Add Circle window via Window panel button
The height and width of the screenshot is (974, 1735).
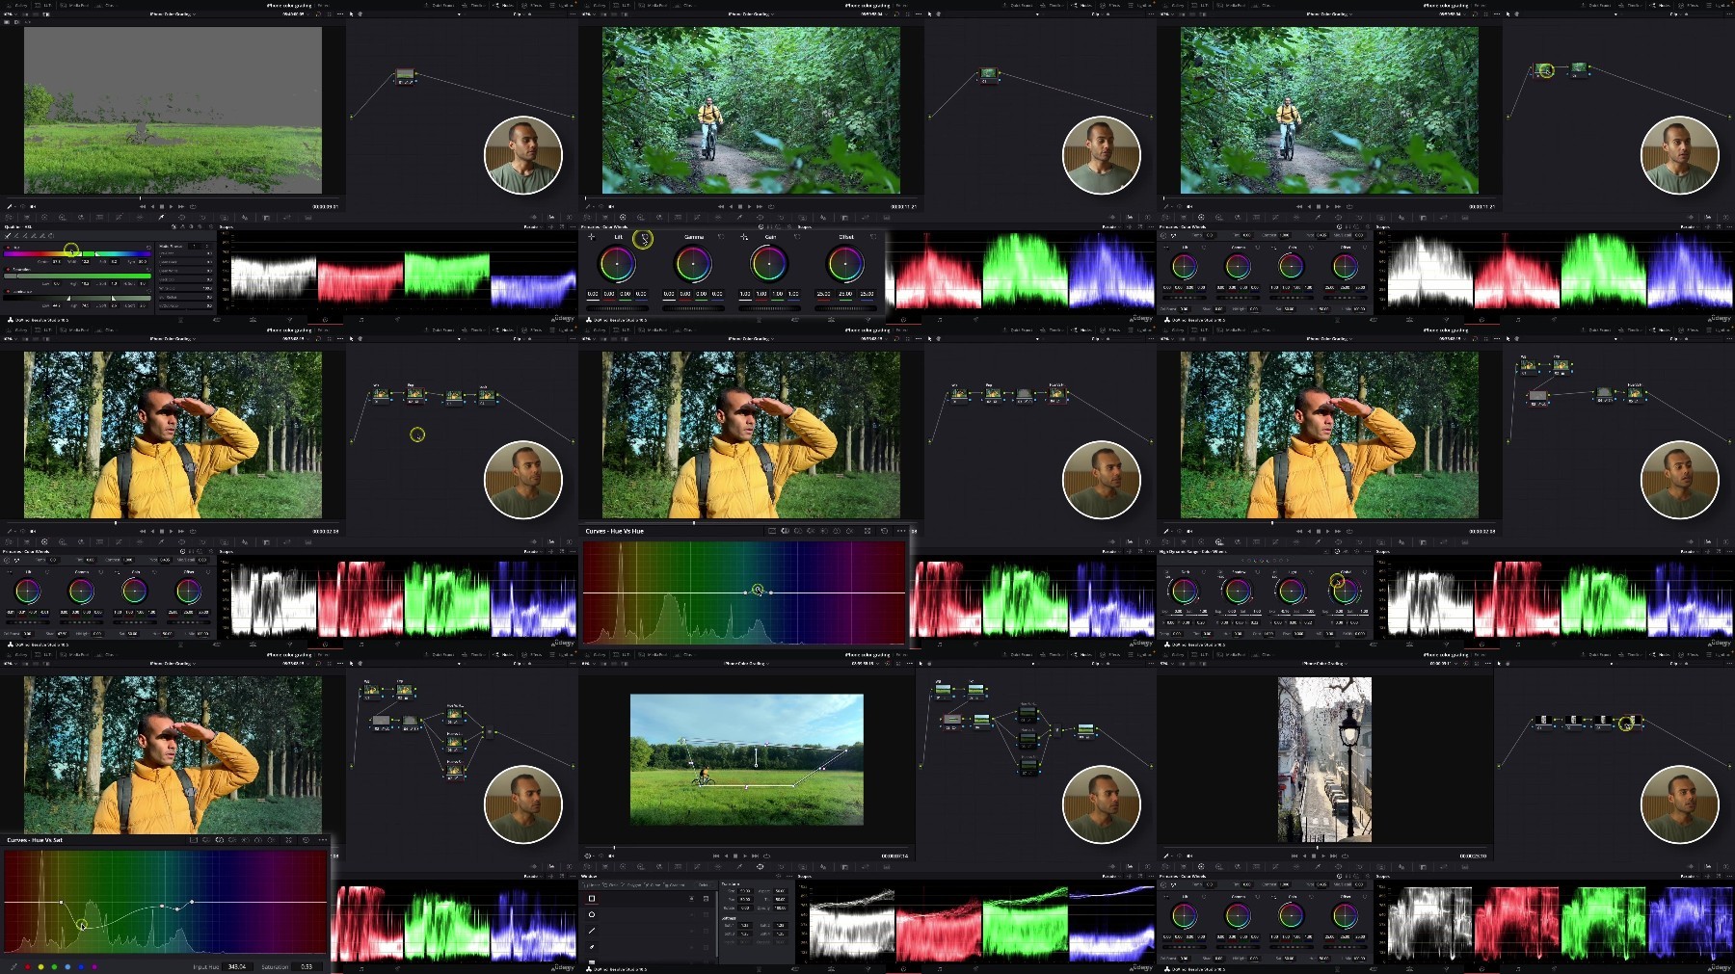610,885
